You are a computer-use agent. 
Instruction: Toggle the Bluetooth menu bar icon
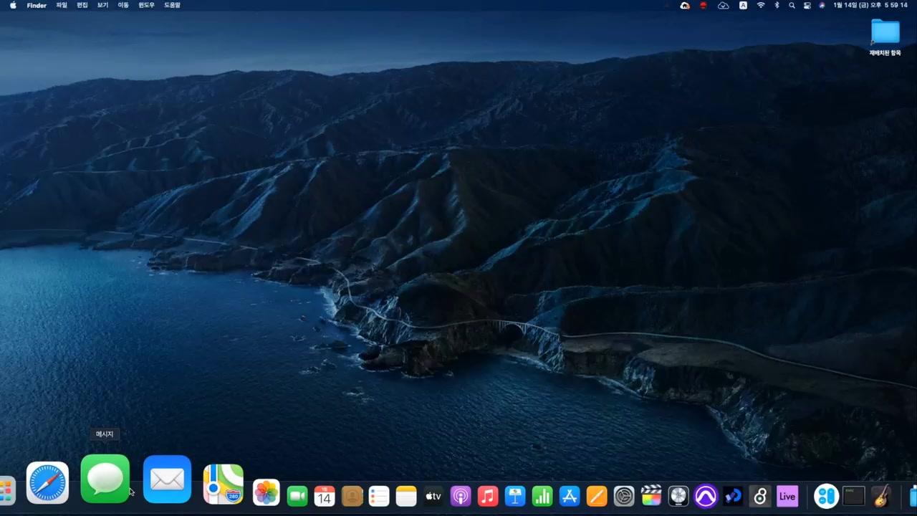(x=777, y=5)
